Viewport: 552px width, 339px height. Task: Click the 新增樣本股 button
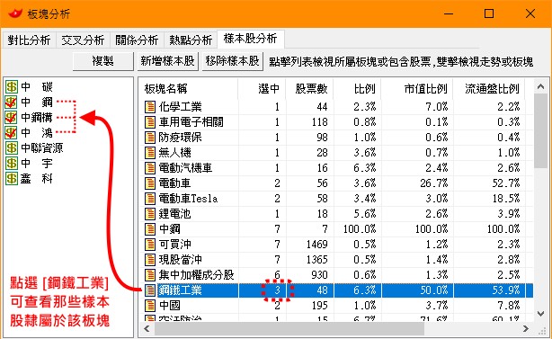coord(167,61)
